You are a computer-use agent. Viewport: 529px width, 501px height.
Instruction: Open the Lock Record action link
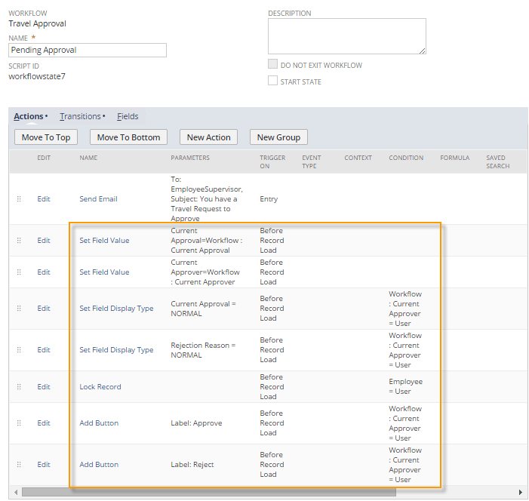pos(100,386)
